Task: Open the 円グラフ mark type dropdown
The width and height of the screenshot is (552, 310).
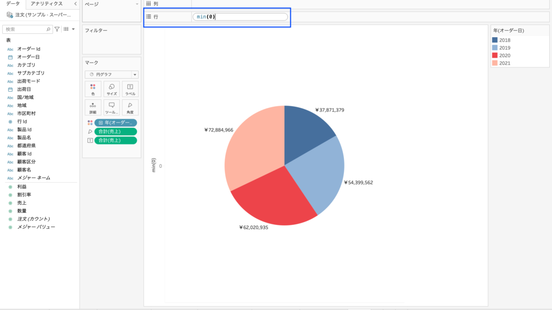Action: click(135, 74)
